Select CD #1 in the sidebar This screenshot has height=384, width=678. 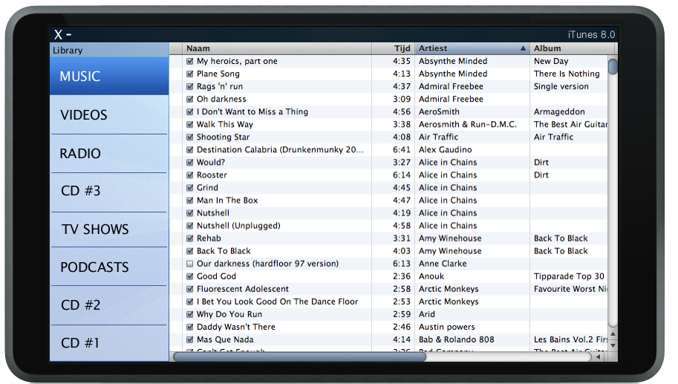click(x=109, y=343)
